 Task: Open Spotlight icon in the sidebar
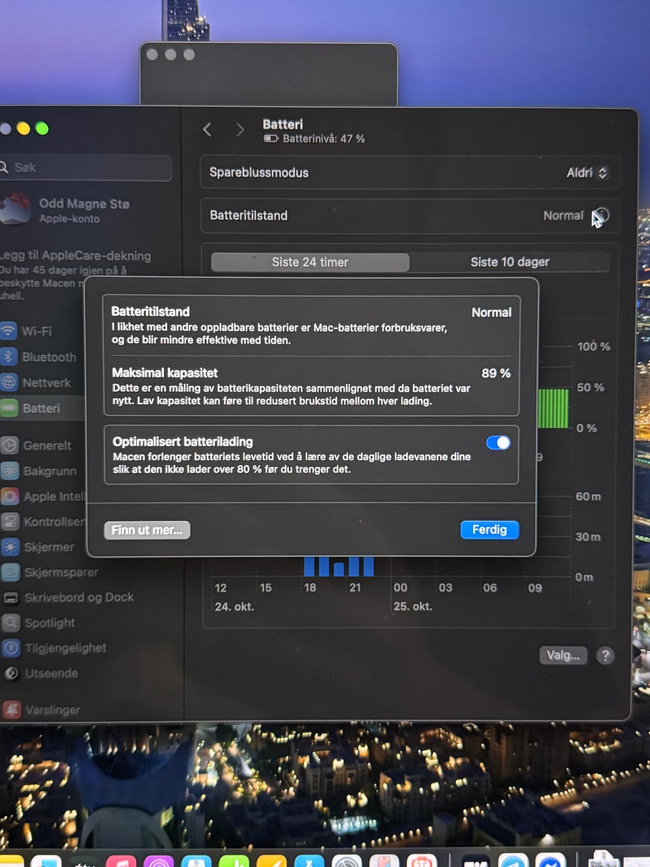(12, 622)
